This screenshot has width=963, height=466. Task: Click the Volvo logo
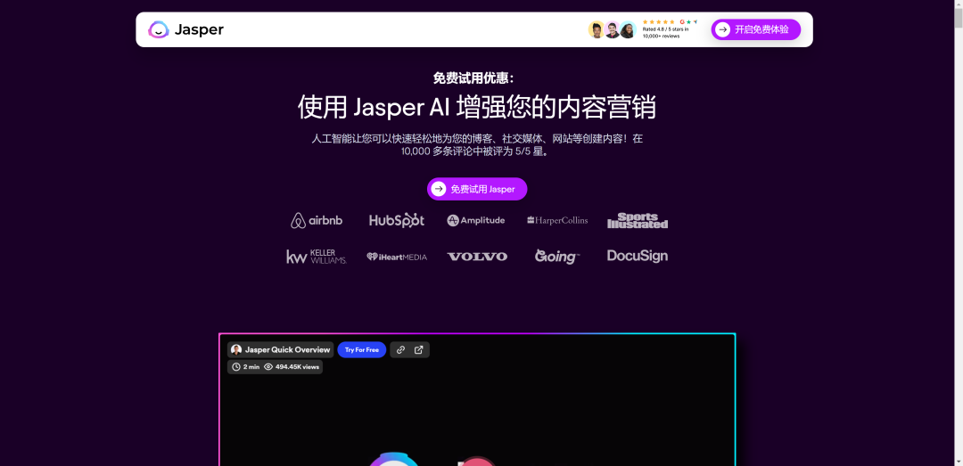[477, 257]
